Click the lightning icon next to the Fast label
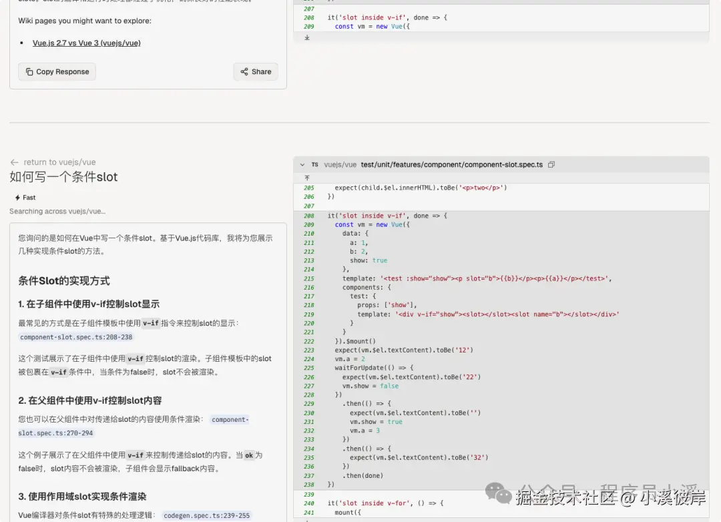721x522 pixels. click(17, 198)
